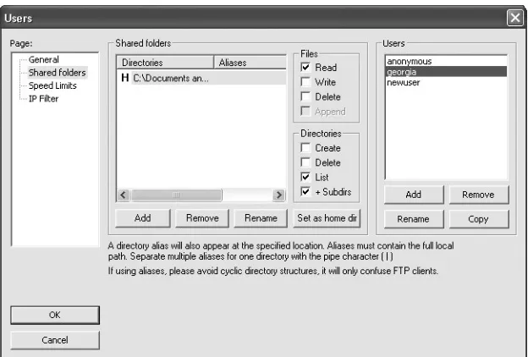Viewport: 528px width, 357px height.
Task: Click the Aliases column header
Action: tap(250, 63)
